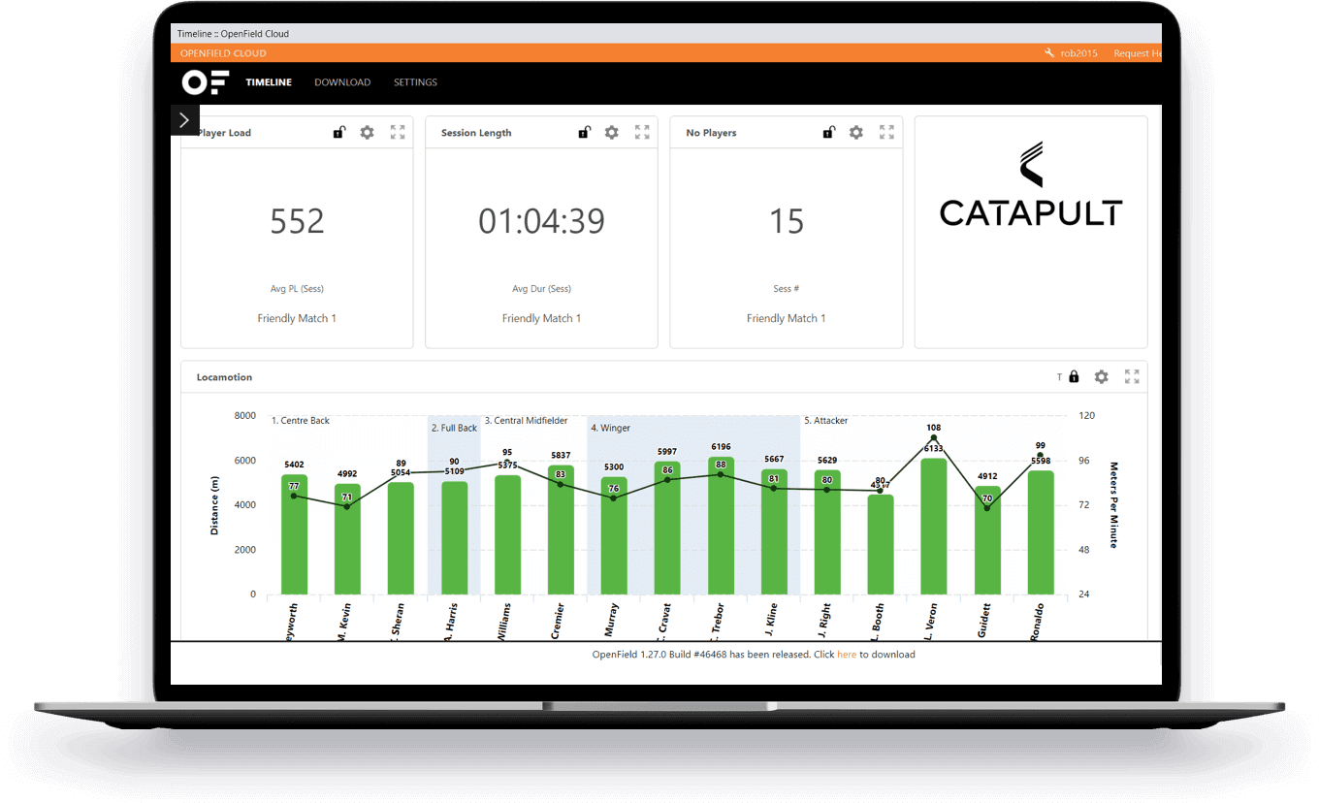Click the 'here' download link

[846, 655]
